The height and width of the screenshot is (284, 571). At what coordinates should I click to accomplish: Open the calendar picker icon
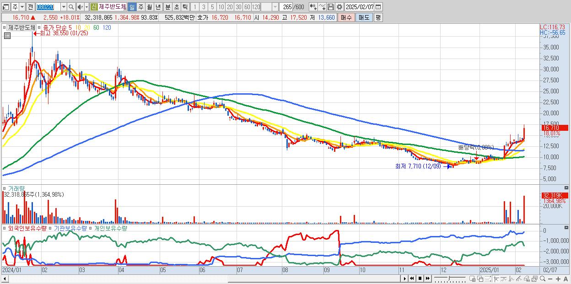pyautogui.click(x=378, y=7)
